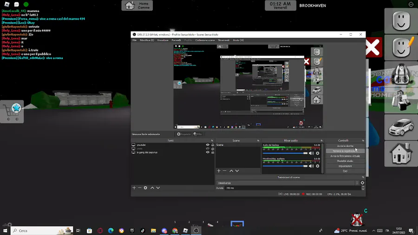
Task: Add a new source in Fonti panel
Action: click(134, 188)
